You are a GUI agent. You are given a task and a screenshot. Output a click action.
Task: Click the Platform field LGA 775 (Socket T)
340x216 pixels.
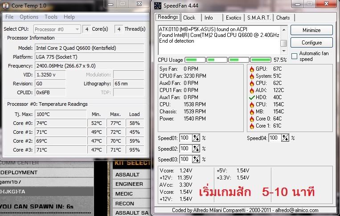(x=89, y=57)
